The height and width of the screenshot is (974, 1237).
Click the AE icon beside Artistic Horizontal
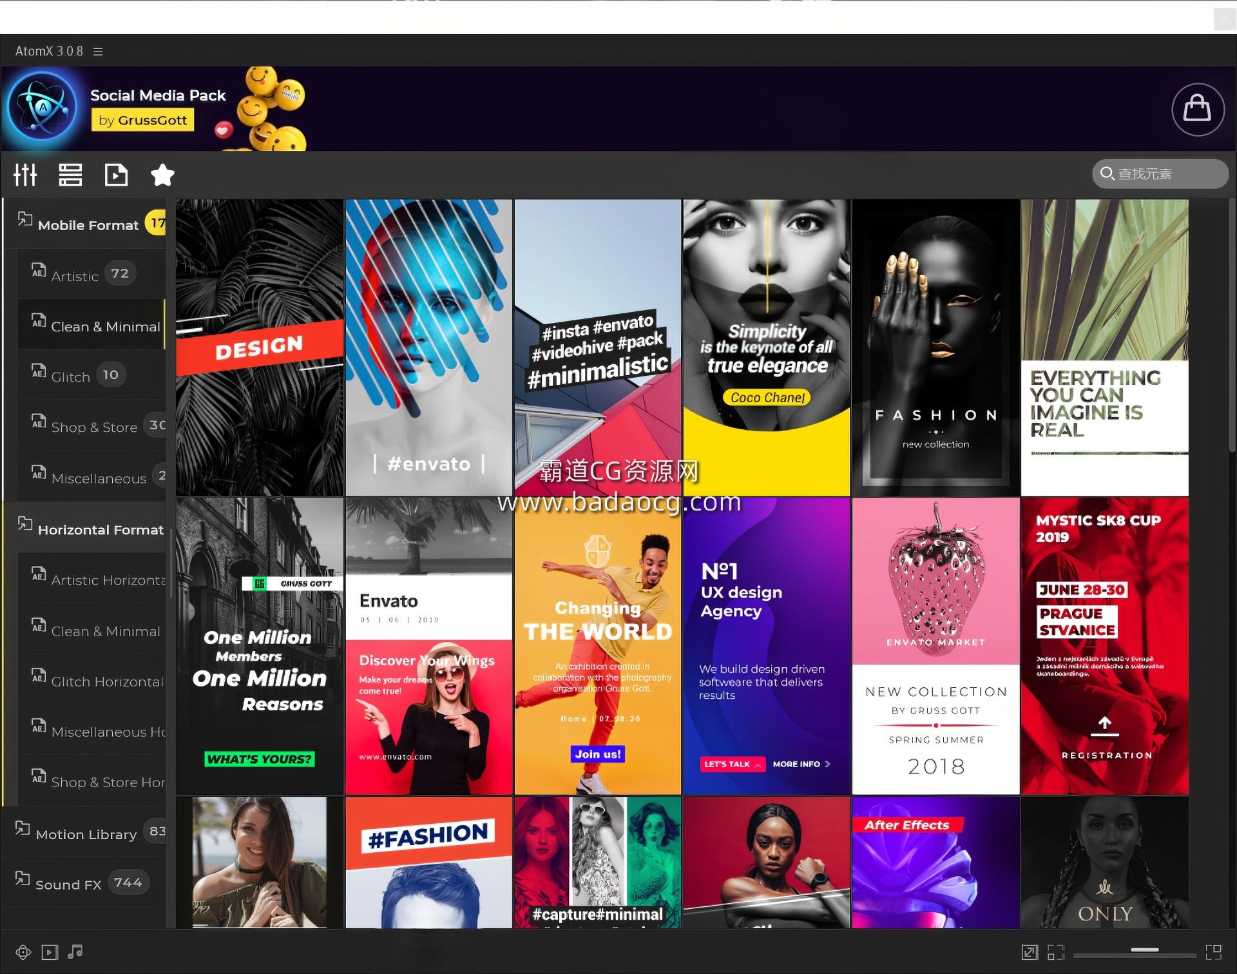(39, 573)
